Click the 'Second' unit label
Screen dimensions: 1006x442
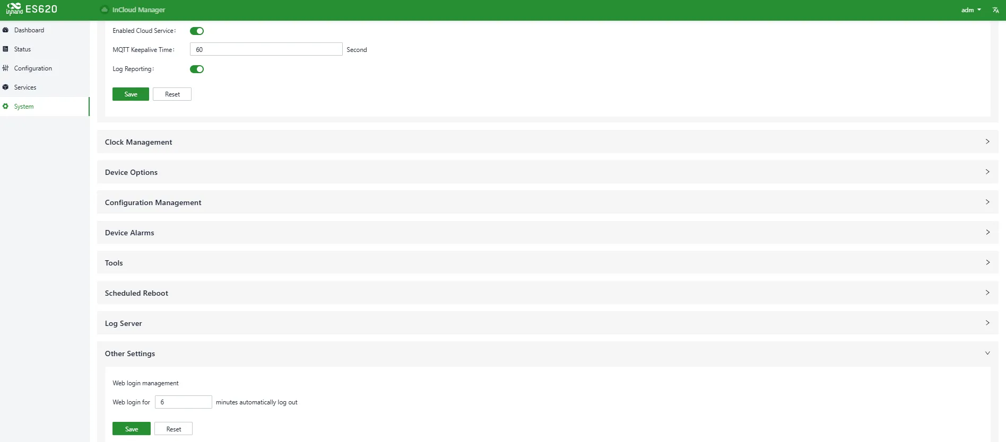[357, 50]
